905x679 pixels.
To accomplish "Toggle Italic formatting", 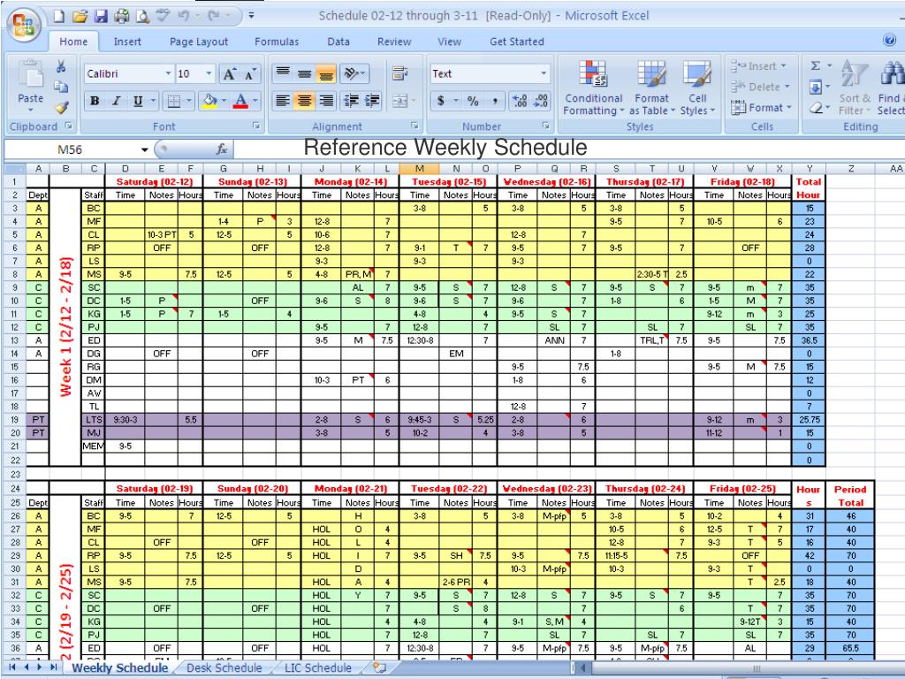I will (x=116, y=101).
